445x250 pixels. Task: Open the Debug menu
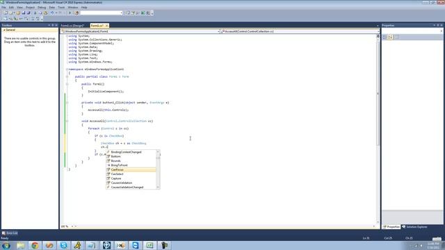(x=42, y=7)
